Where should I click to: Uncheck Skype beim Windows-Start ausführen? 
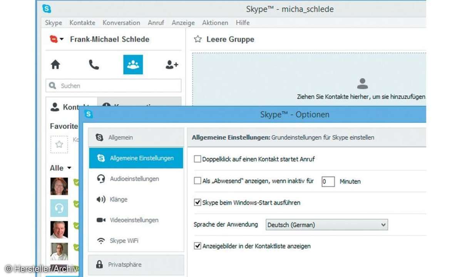click(198, 202)
